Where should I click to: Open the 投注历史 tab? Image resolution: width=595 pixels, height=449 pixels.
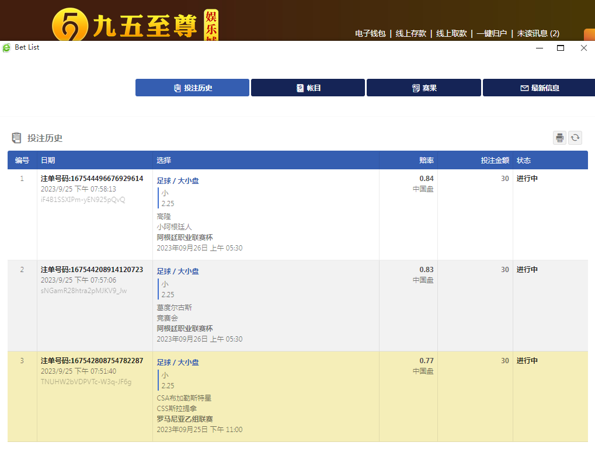192,88
